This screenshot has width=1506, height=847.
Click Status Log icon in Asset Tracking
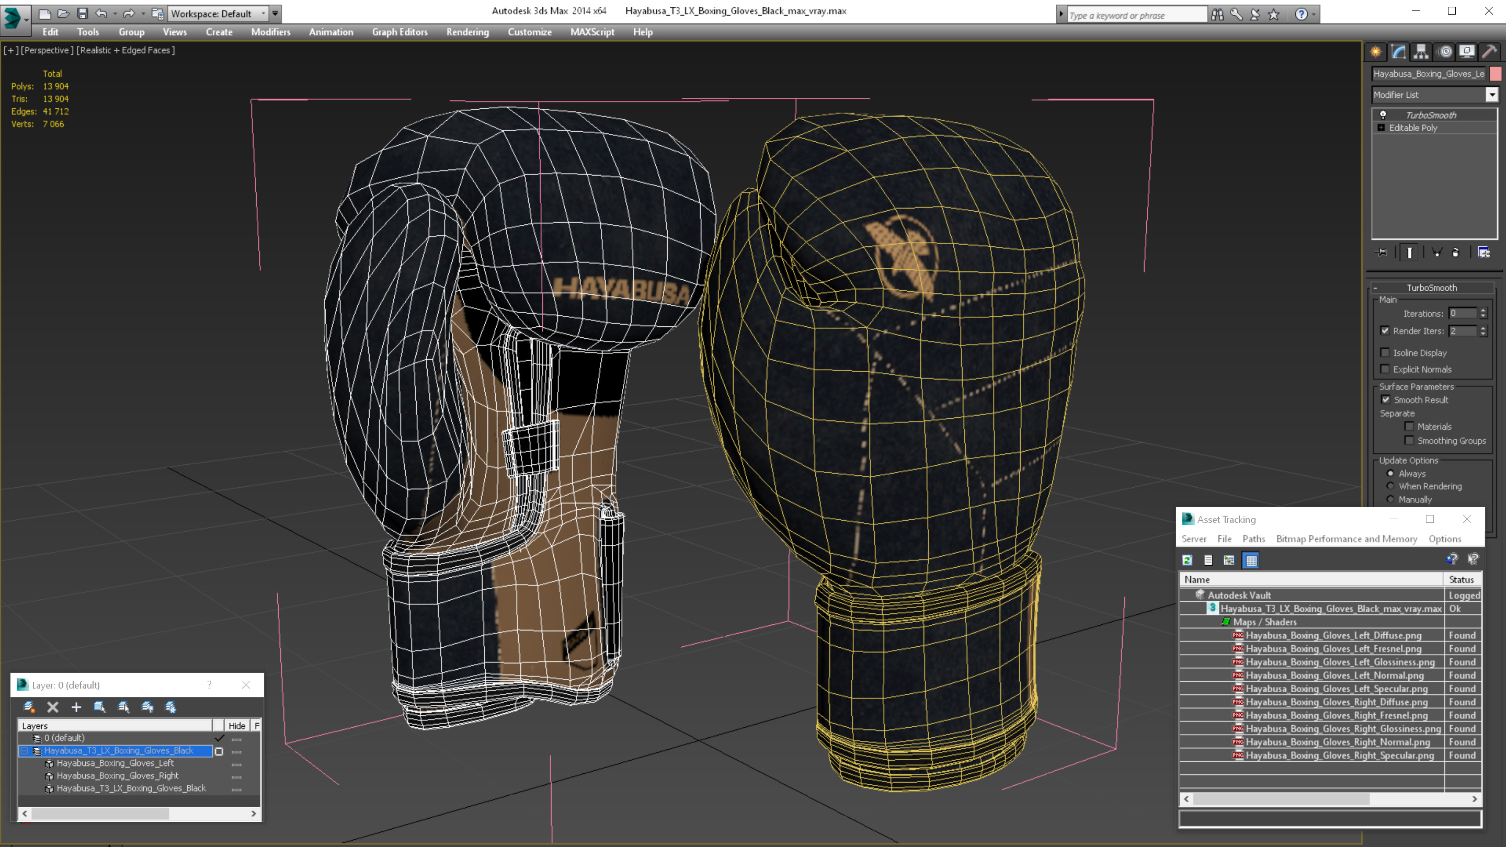pos(1208,560)
